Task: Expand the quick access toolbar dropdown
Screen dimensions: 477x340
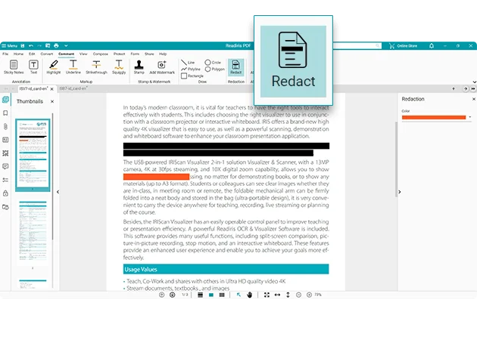Action: (66, 46)
